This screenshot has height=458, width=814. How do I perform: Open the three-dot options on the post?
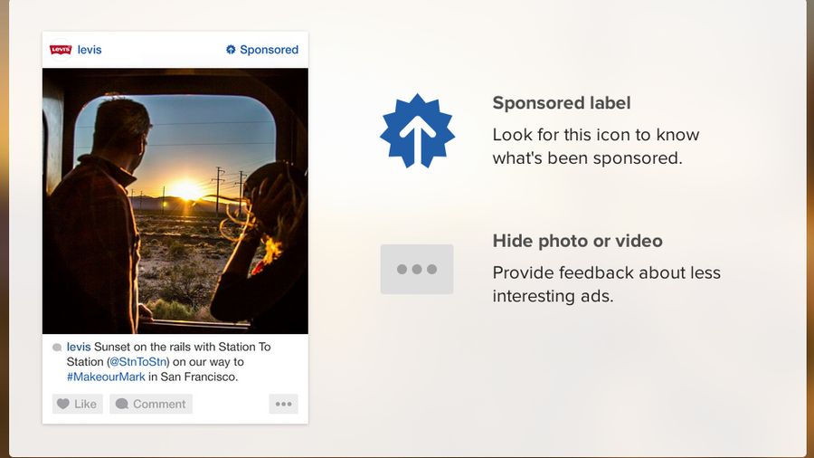(283, 404)
